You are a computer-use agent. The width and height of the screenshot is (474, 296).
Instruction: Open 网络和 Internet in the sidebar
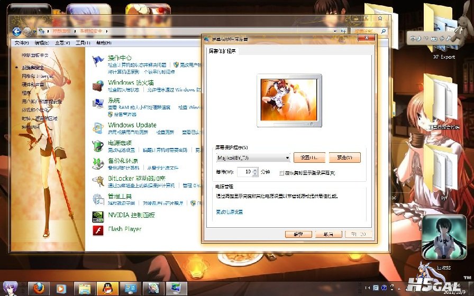[38, 76]
